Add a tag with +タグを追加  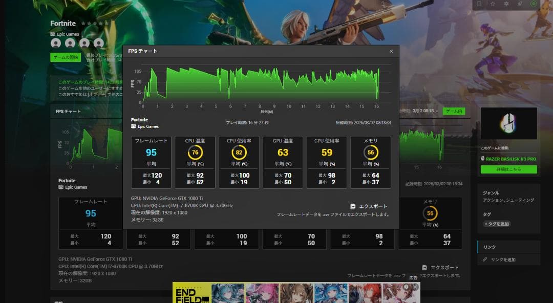click(x=497, y=224)
